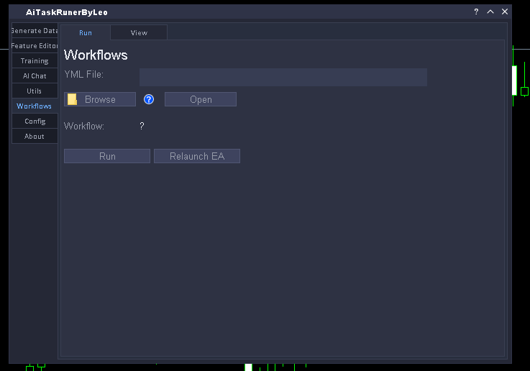530x371 pixels.
Task: Click the Browse button with folder icon
Action: point(100,99)
